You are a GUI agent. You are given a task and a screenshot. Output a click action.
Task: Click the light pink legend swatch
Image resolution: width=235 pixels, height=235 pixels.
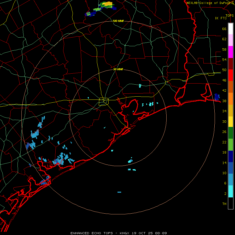coord(231,40)
